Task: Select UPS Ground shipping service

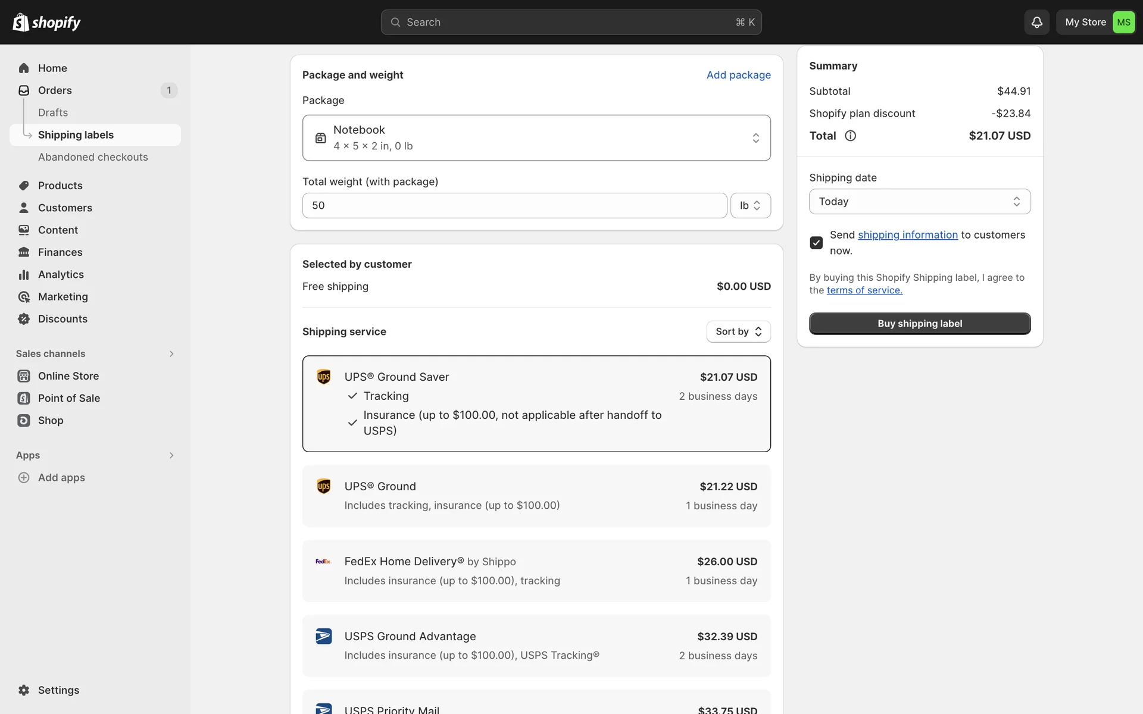Action: click(536, 496)
